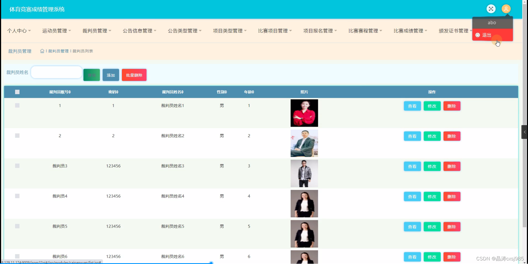This screenshot has height=264, width=528.
Task: Sort table by 年龄 column
Action: point(249,92)
